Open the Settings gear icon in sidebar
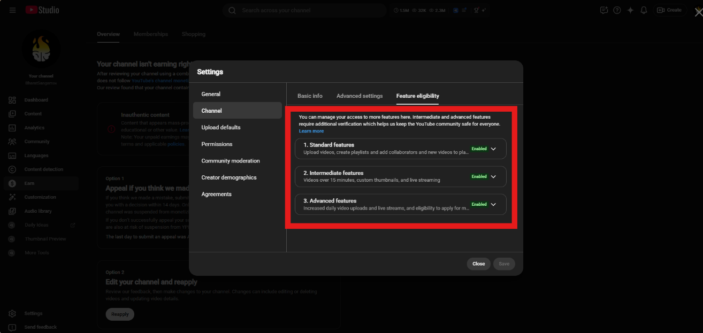703x333 pixels. pos(12,314)
